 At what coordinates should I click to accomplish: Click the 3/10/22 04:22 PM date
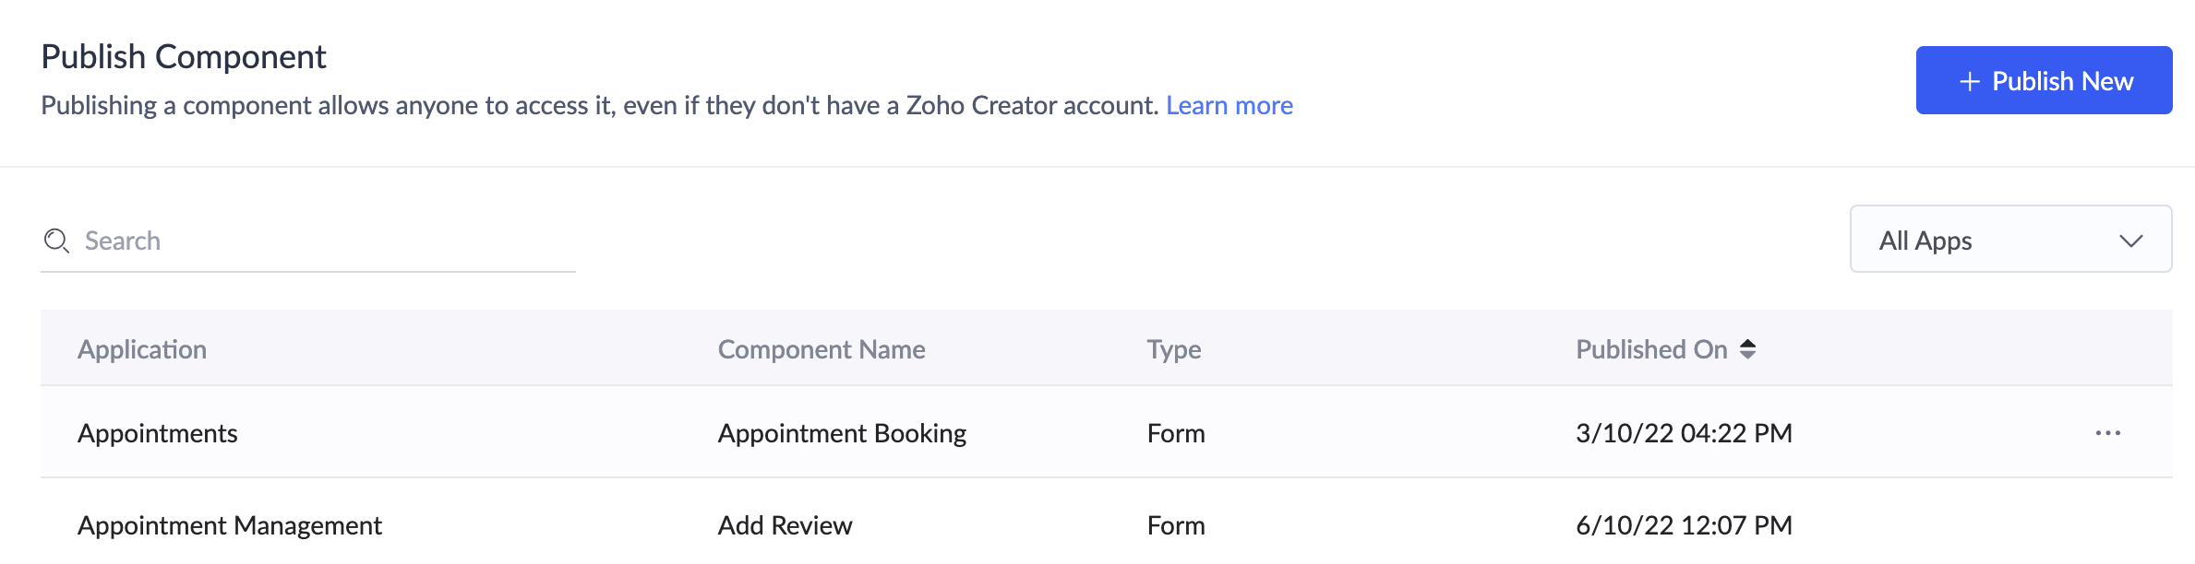click(x=1683, y=433)
